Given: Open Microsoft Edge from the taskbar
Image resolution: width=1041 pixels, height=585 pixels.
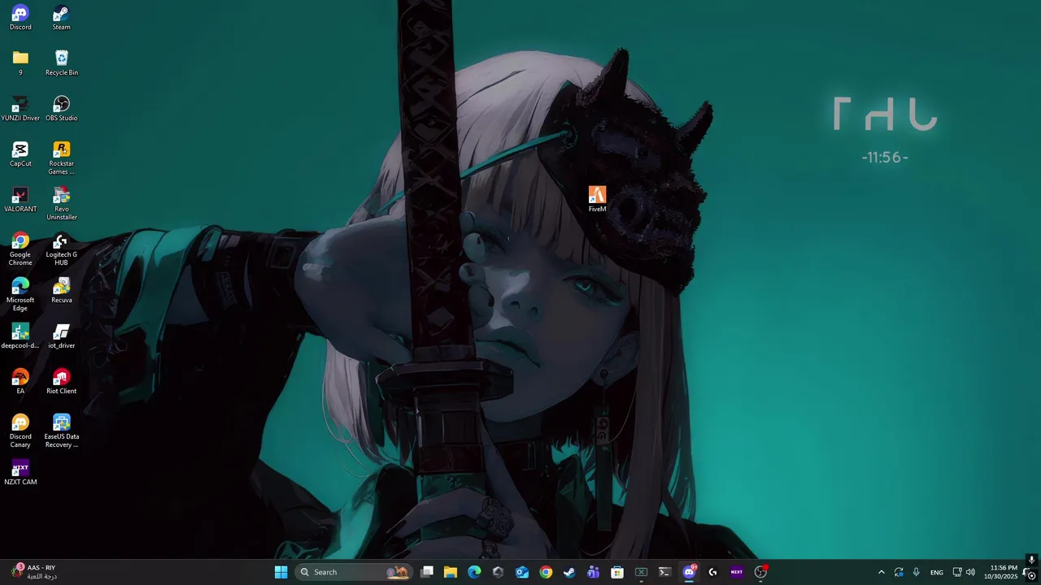Looking at the screenshot, I should coord(474,572).
